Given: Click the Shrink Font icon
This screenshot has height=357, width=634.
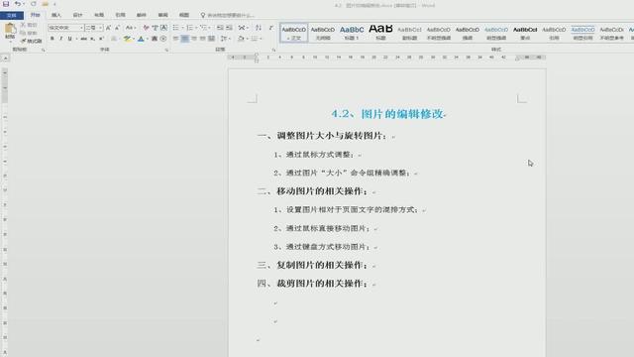Looking at the screenshot, I should [117, 28].
